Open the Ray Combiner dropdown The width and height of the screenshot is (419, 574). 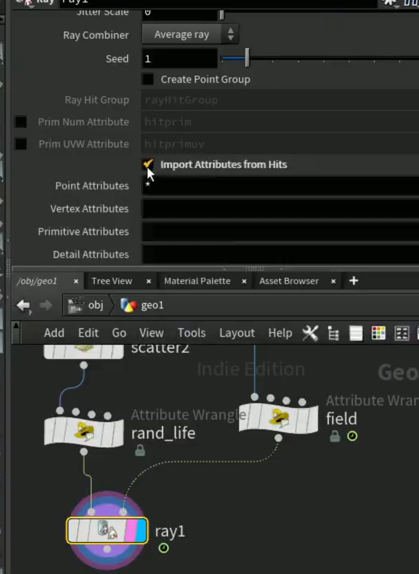point(190,35)
